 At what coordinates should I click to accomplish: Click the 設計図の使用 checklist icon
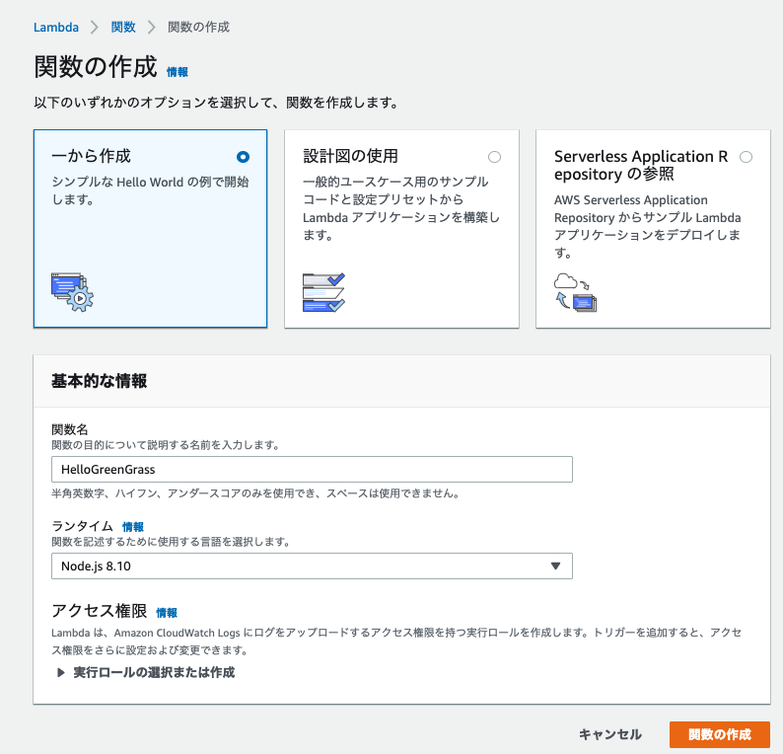click(323, 292)
